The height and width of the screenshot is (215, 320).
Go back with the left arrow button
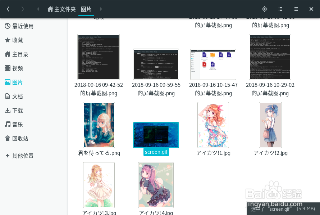[8, 9]
